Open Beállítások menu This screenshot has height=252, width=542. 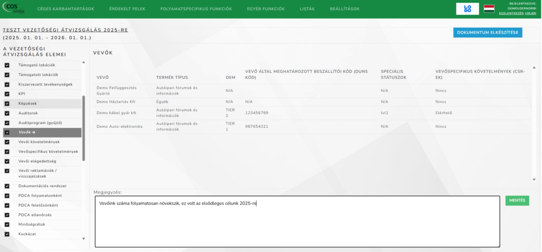tap(345, 9)
